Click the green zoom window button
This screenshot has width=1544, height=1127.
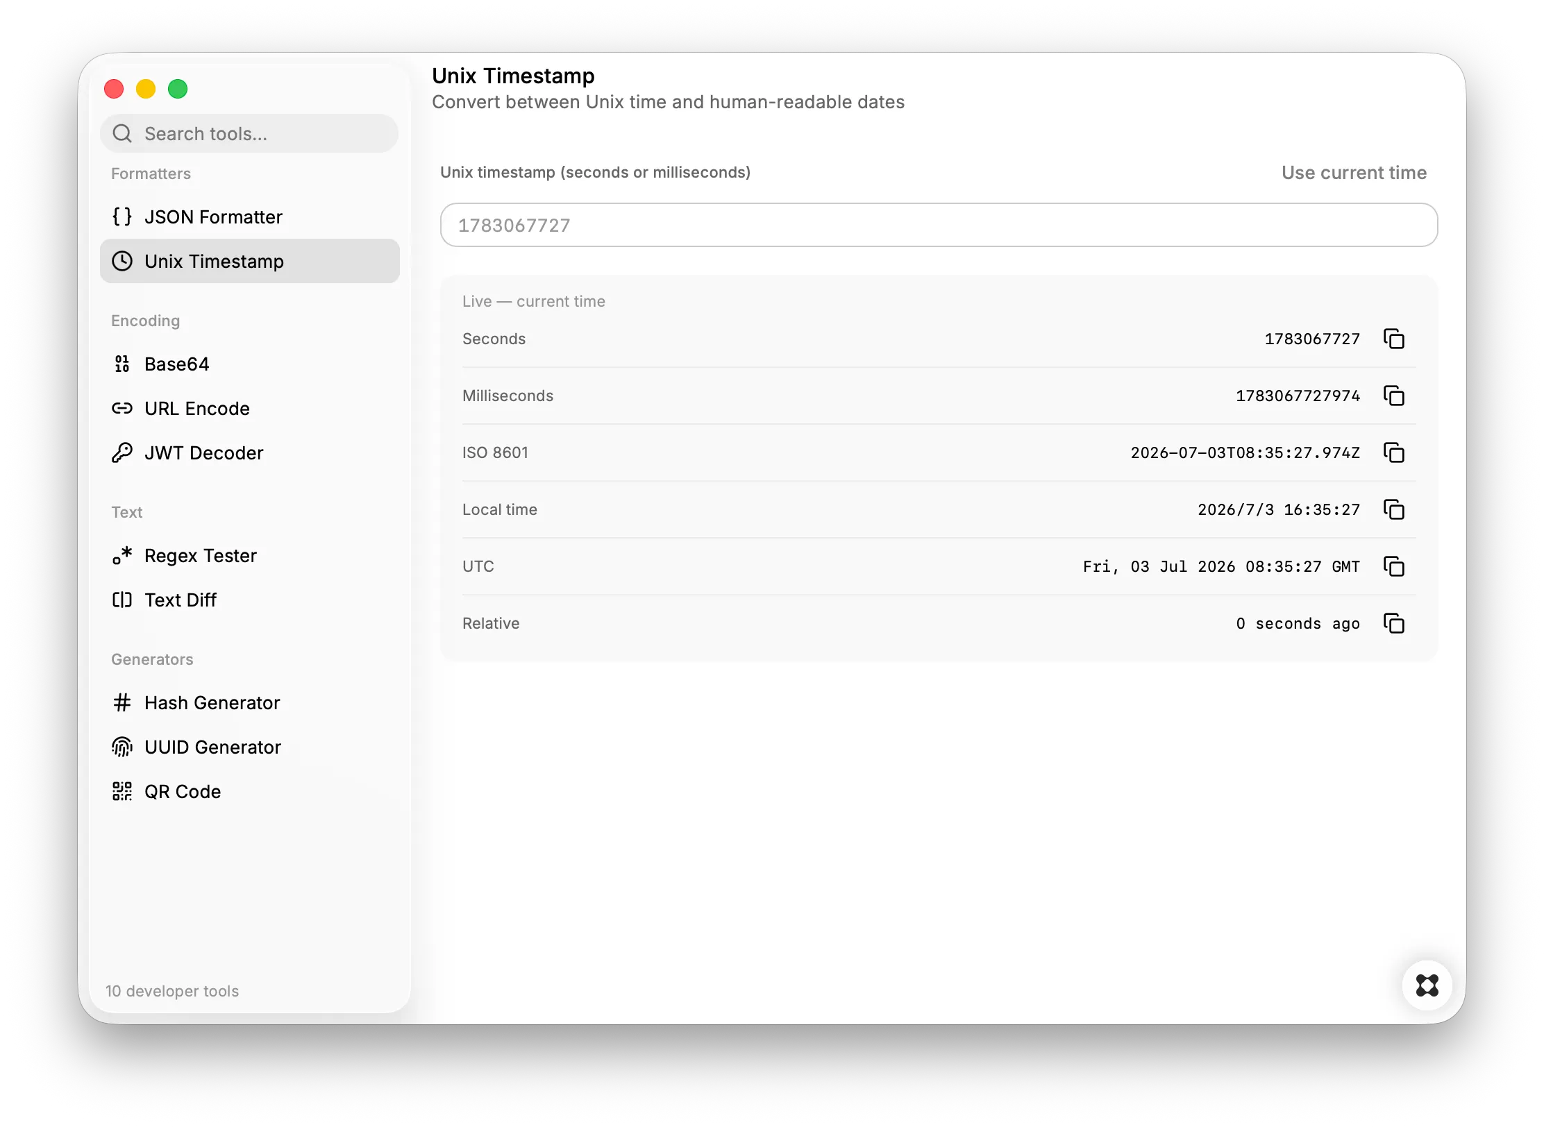pyautogui.click(x=178, y=89)
